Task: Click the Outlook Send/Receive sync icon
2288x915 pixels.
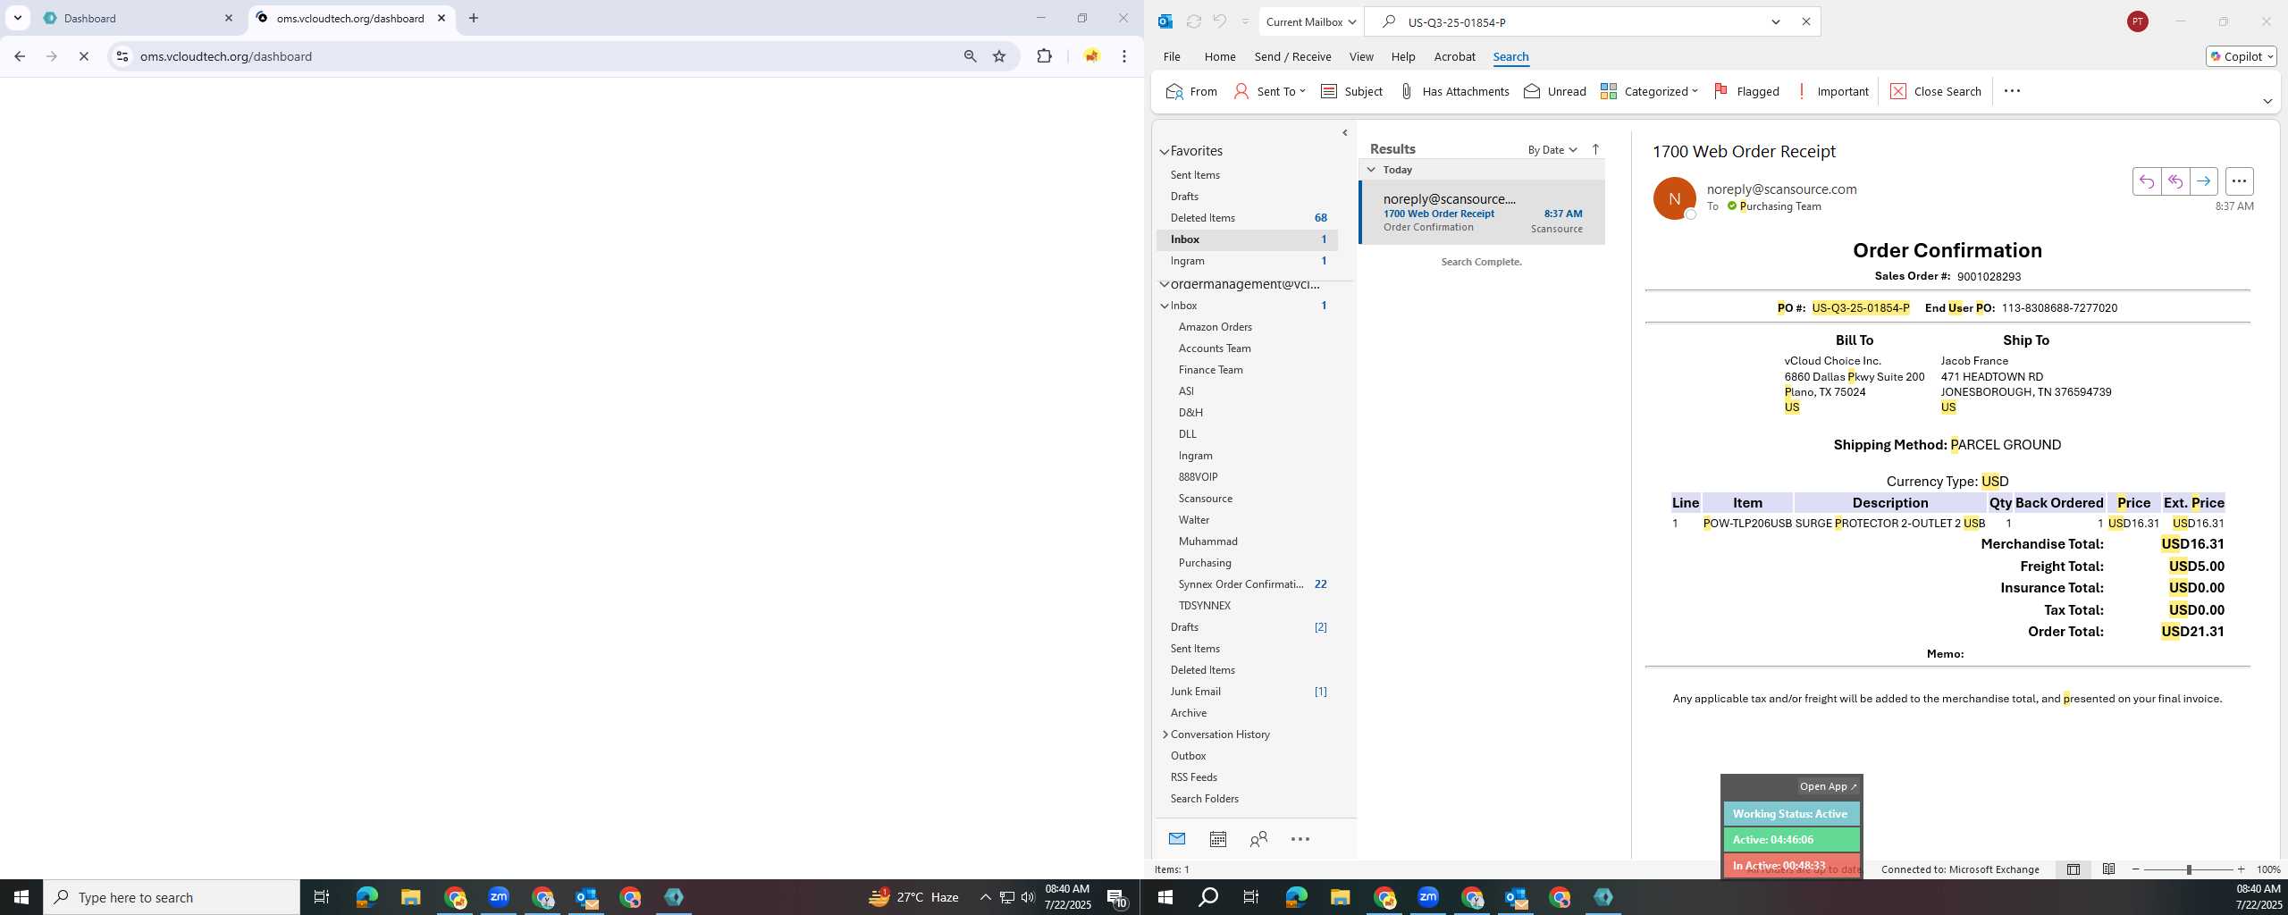Action: point(1193,21)
